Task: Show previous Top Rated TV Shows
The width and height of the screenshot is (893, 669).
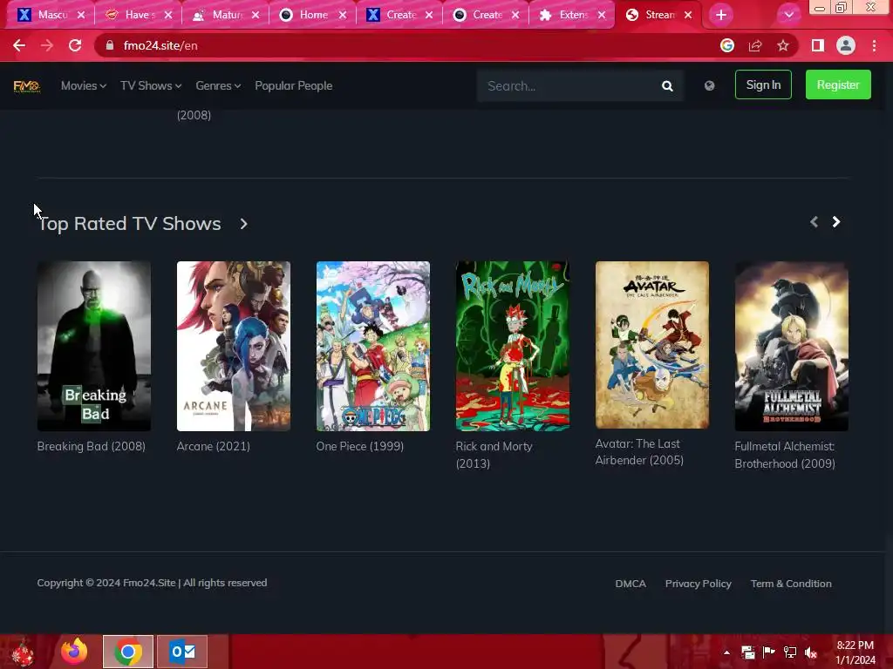Action: [x=814, y=222]
